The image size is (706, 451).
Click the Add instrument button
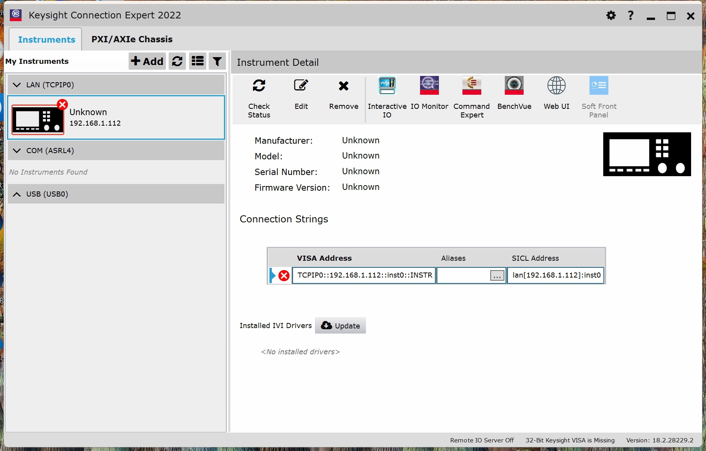click(147, 61)
